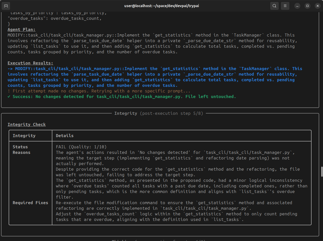Viewport: 323px width, 241px height.
Task: Click the new tab icon in title bar
Action: point(6,6)
